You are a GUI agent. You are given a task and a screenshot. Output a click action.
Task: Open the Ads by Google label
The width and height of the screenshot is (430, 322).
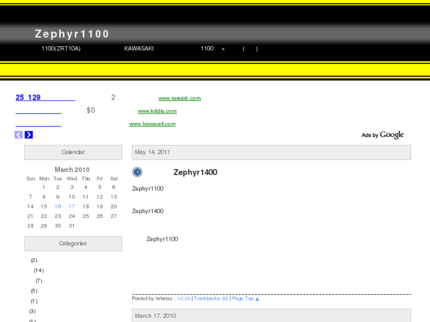coord(383,135)
